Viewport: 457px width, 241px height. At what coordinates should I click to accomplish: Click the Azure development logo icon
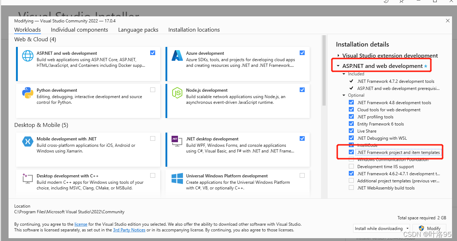pyautogui.click(x=177, y=56)
